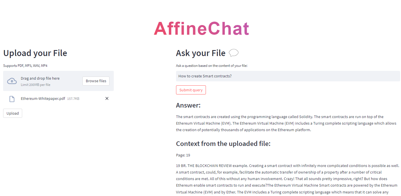The image size is (401, 196).
Task: Click the Upload your File heading
Action: [x=35, y=53]
